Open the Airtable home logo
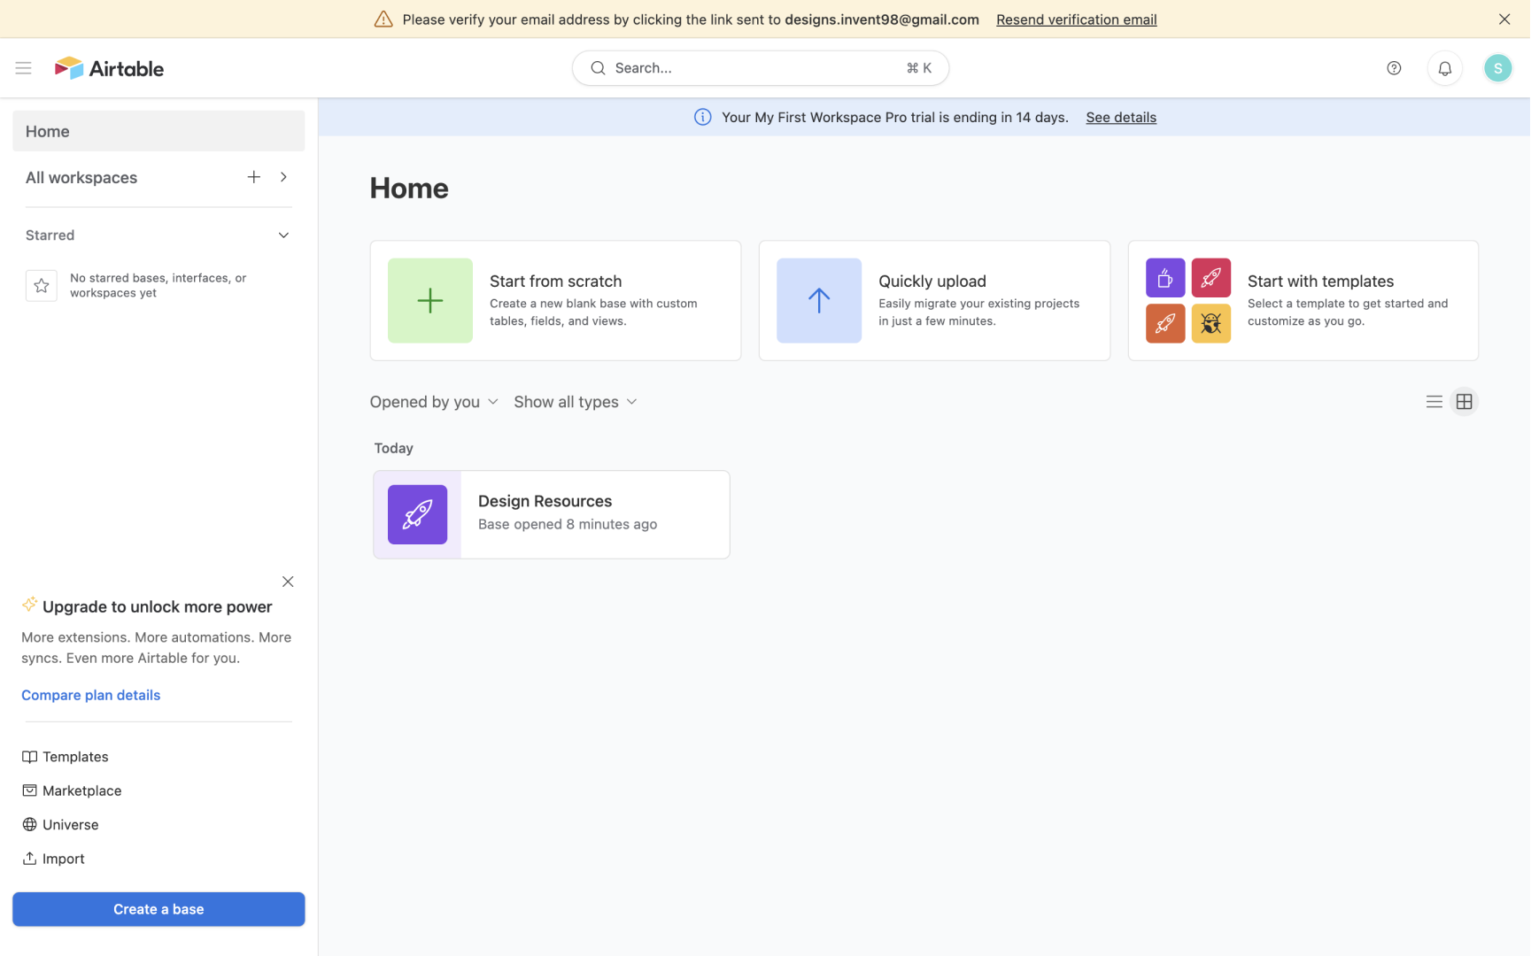 pyautogui.click(x=108, y=67)
